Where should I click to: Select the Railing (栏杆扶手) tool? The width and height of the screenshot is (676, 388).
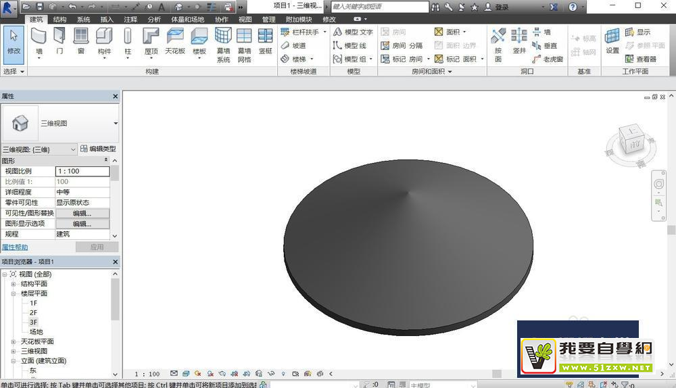point(303,32)
